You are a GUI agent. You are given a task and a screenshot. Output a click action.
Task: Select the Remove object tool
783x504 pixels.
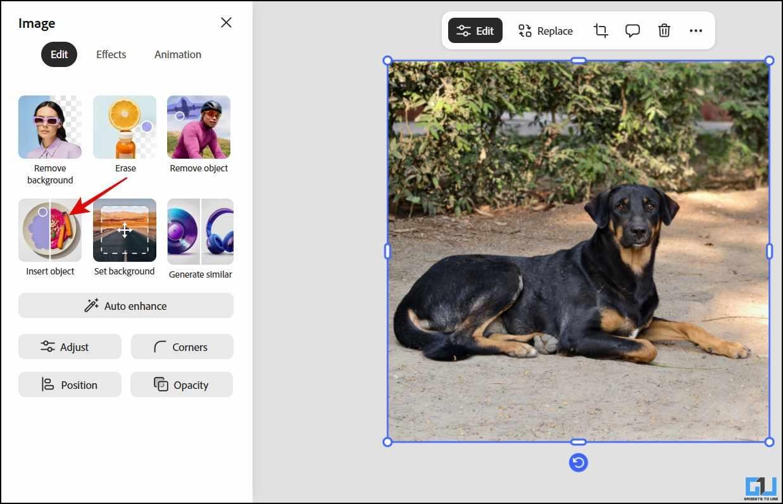pos(199,127)
